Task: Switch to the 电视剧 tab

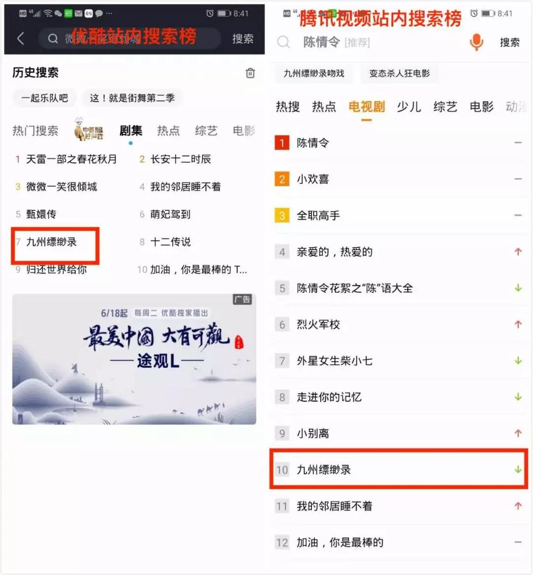Action: coord(366,107)
